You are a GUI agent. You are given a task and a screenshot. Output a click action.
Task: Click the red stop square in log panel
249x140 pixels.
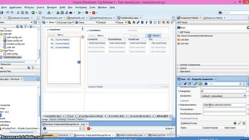(89, 128)
